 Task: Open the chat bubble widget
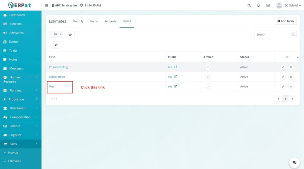click(294, 162)
